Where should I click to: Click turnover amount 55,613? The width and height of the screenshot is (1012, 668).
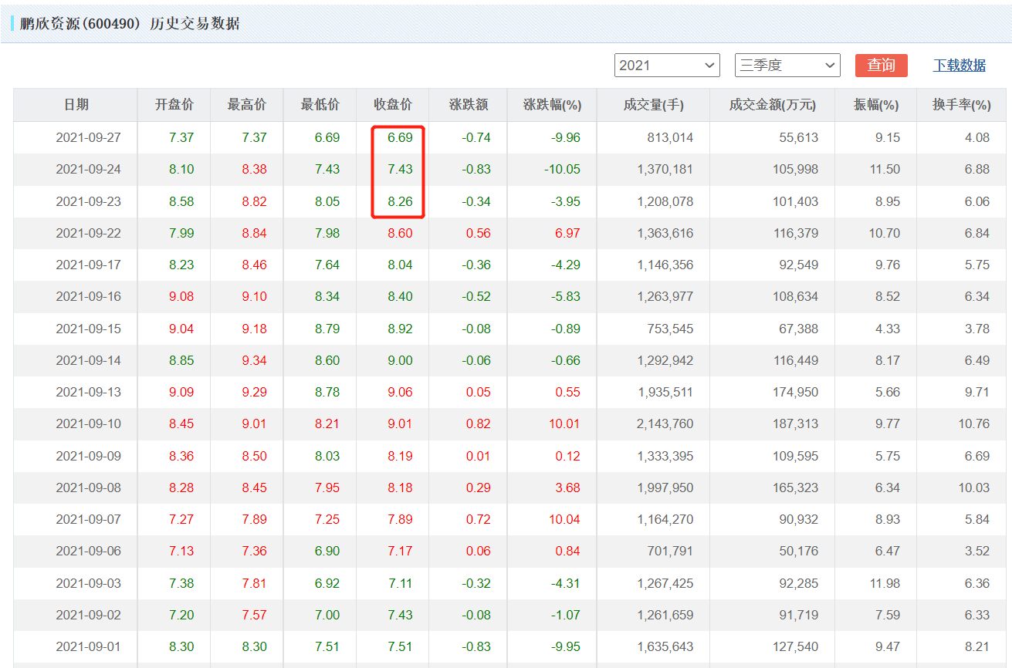pyautogui.click(x=800, y=138)
